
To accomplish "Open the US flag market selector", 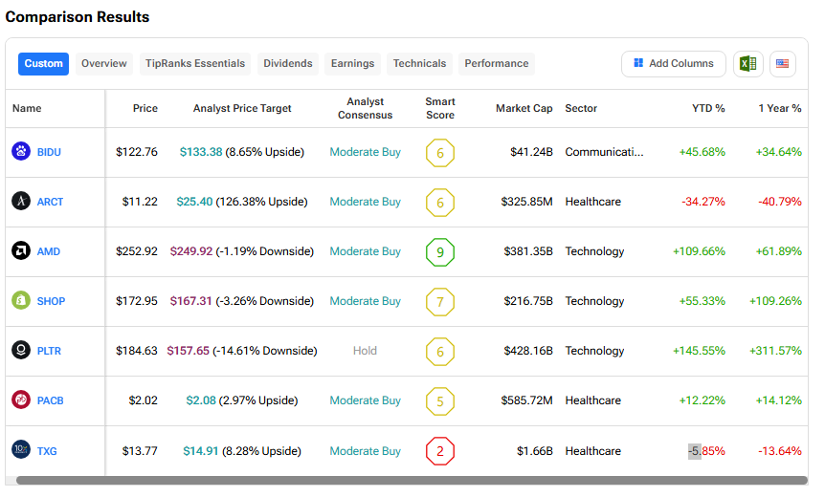I will click(x=783, y=64).
